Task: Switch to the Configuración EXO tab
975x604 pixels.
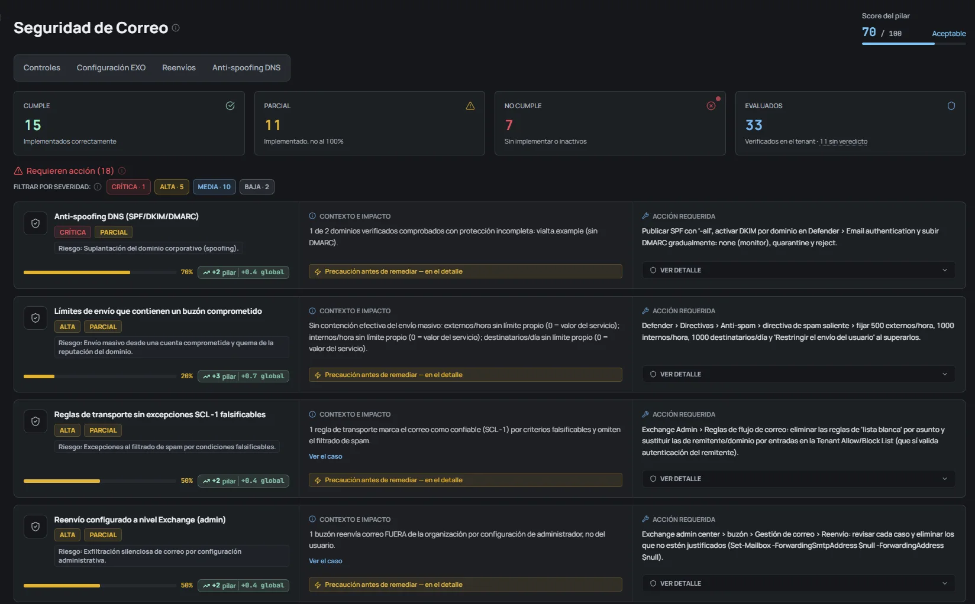Action: coord(111,68)
